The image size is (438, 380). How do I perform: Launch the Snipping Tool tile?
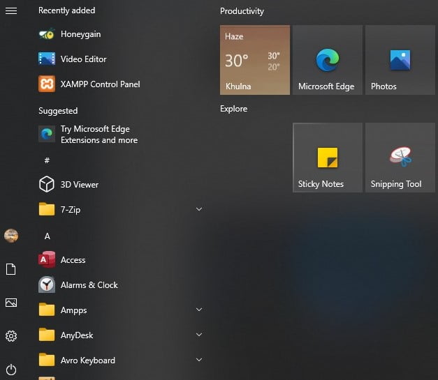point(400,158)
